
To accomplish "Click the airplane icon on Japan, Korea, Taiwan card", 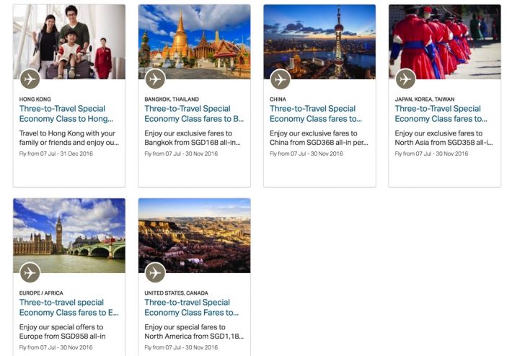I will [405, 79].
